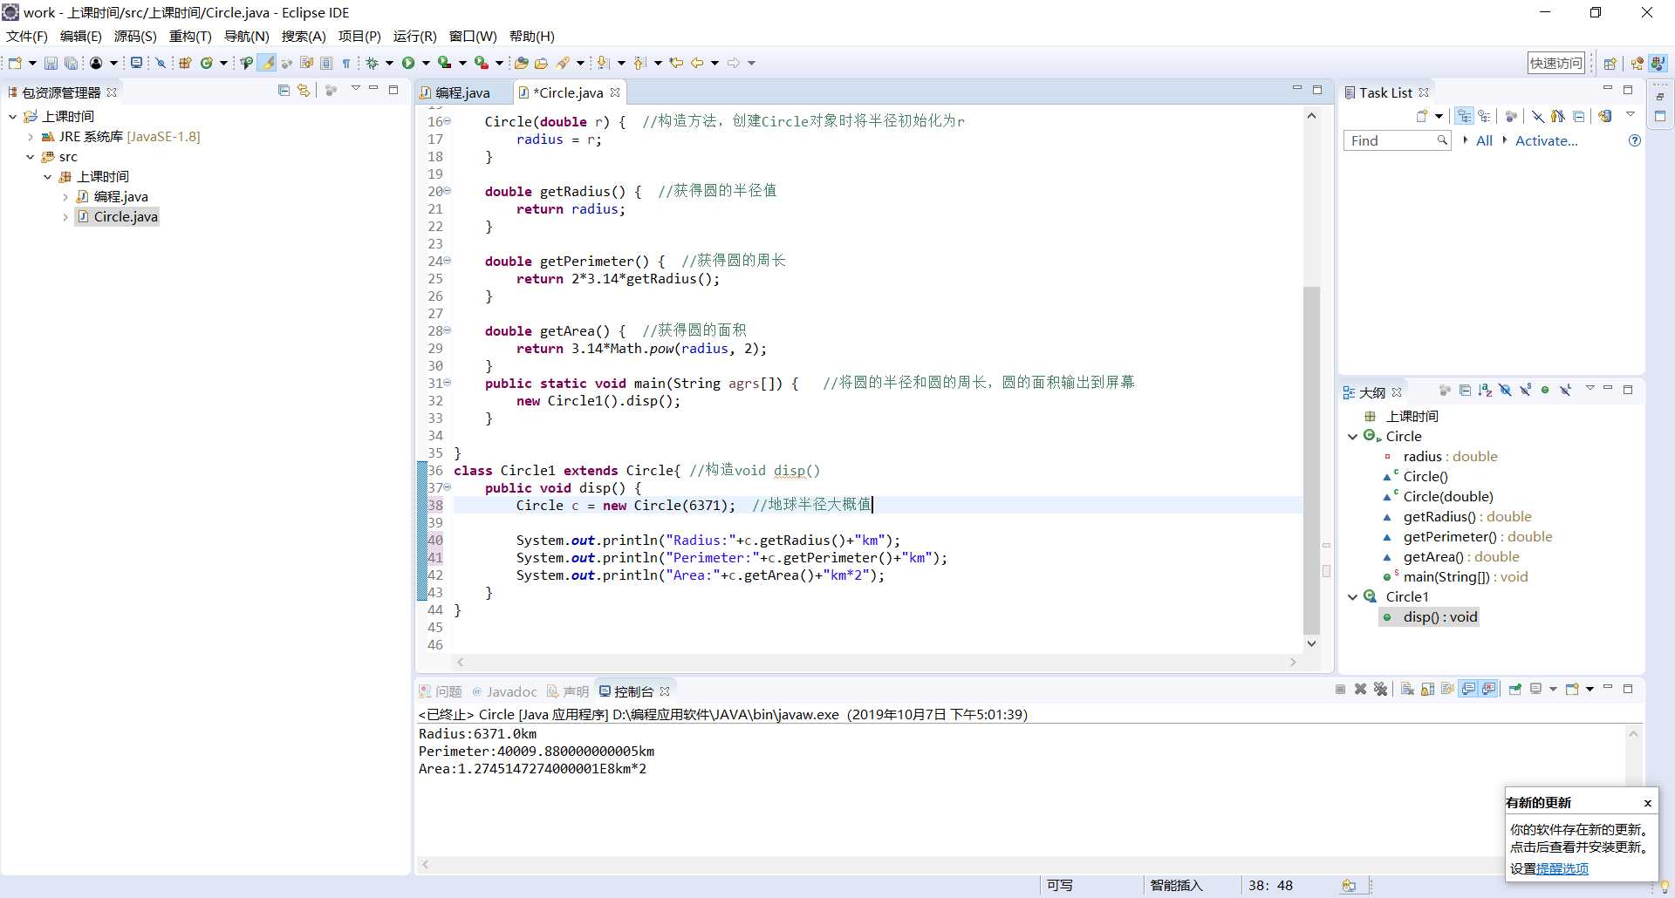1675x898 pixels.
Task: Open the New Task dropdown arrow in Task List
Action: point(1439,116)
